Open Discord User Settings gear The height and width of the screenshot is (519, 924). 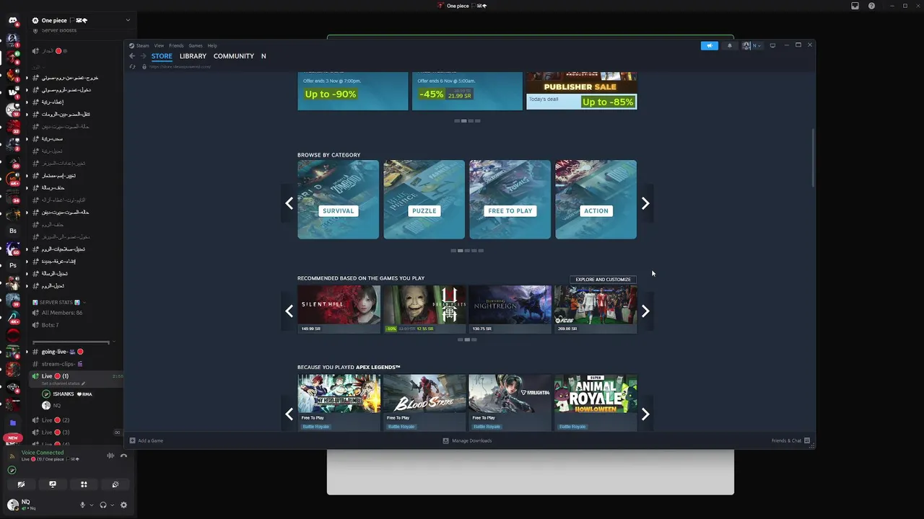pyautogui.click(x=123, y=505)
